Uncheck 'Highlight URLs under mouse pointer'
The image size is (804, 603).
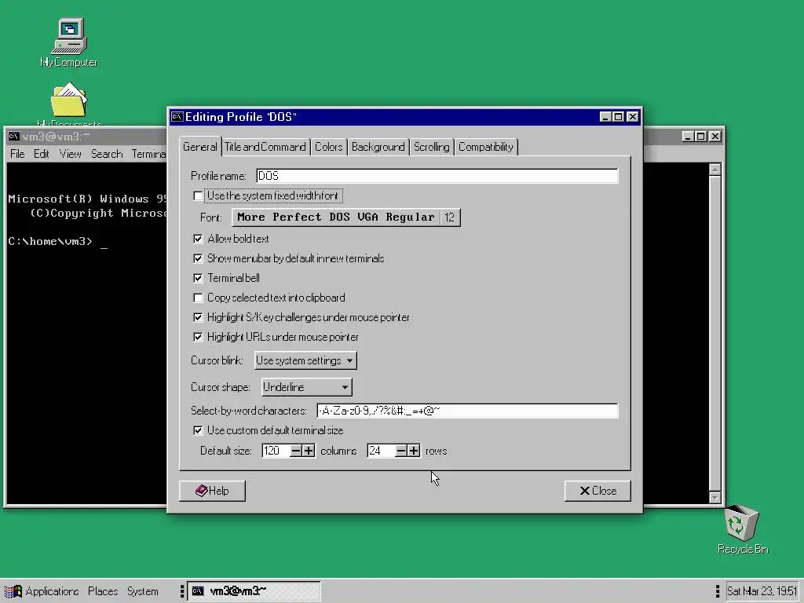198,337
